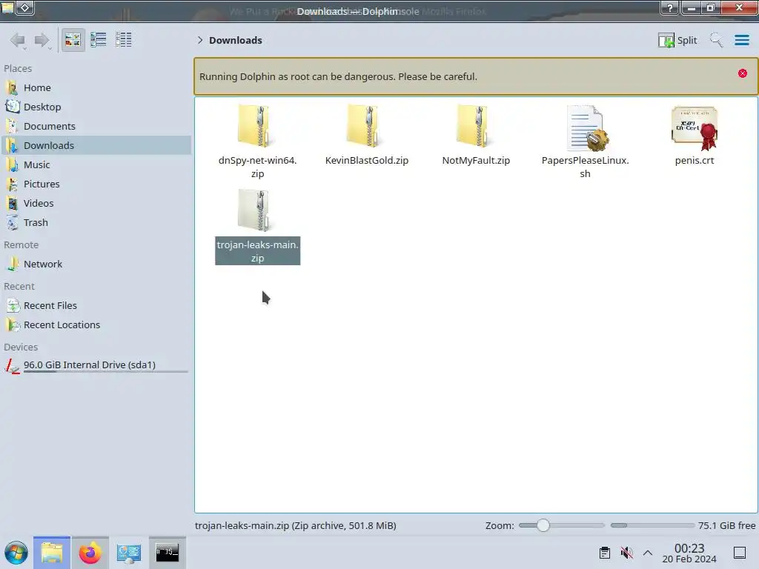Switch to Icons view mode

point(73,40)
